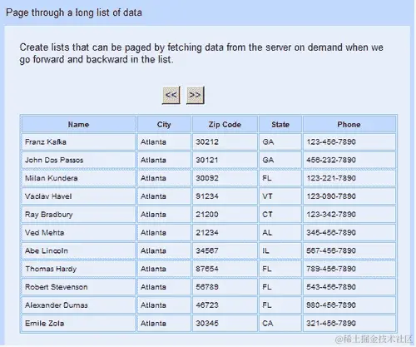Select the Abe Lincoln name cell
Viewport: 416px width, 347px height.
click(x=79, y=250)
